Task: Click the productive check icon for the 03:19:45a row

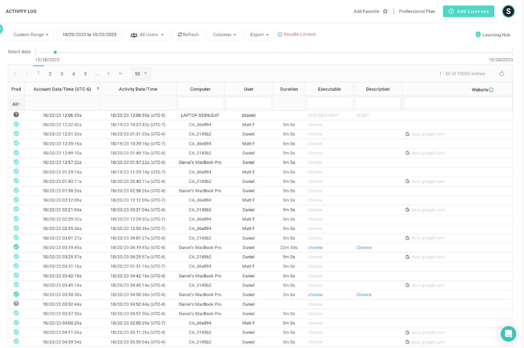Action: pyautogui.click(x=16, y=247)
